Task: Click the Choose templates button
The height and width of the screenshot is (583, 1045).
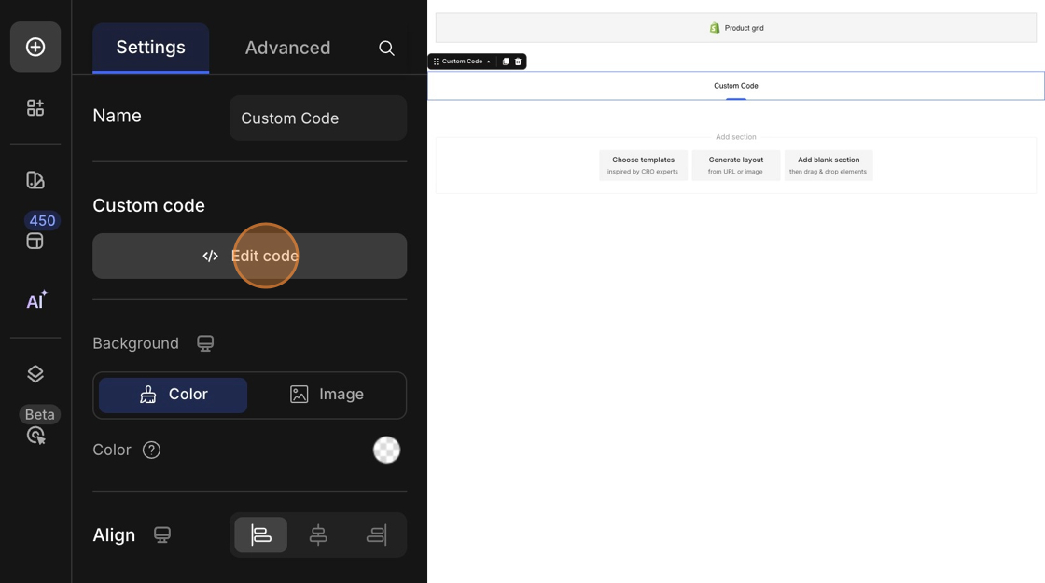Action: (x=643, y=165)
